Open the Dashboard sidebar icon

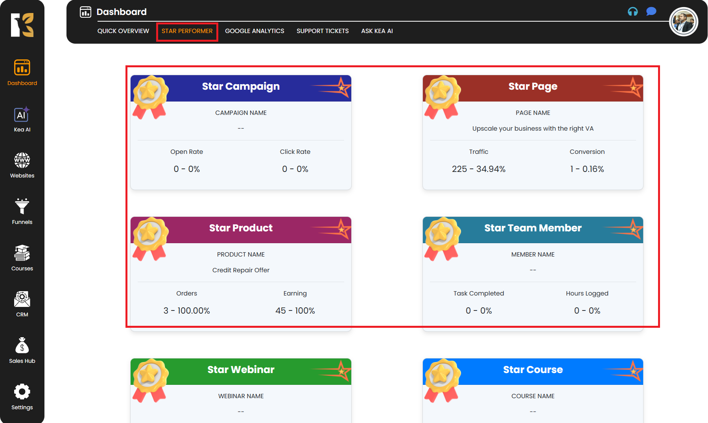[22, 68]
